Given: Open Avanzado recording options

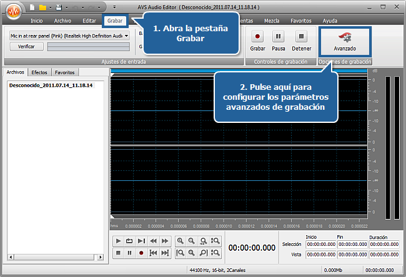Looking at the screenshot, I should click(345, 41).
